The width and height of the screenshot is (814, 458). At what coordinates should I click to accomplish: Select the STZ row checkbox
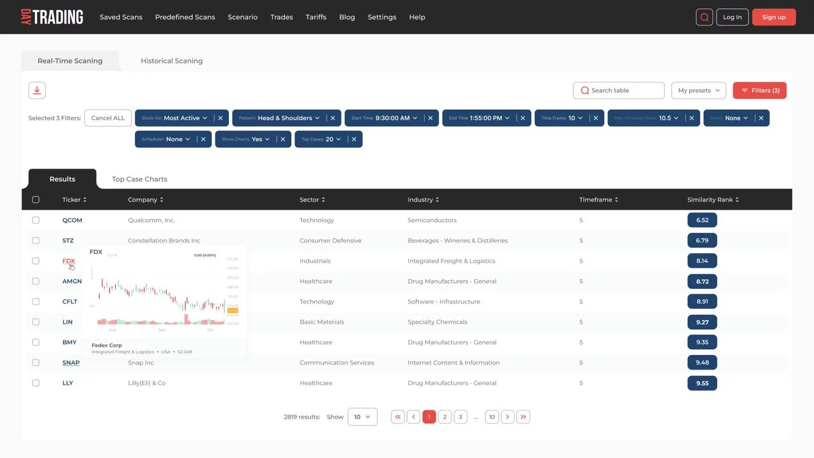click(x=36, y=240)
